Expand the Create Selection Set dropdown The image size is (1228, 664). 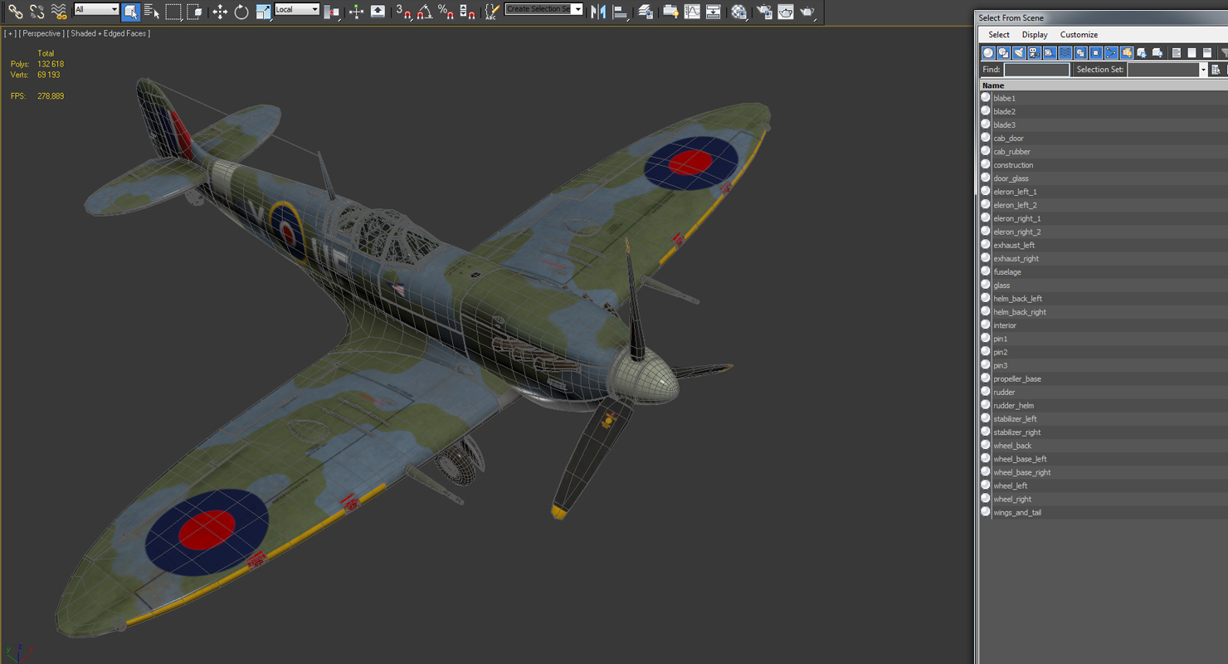click(577, 10)
